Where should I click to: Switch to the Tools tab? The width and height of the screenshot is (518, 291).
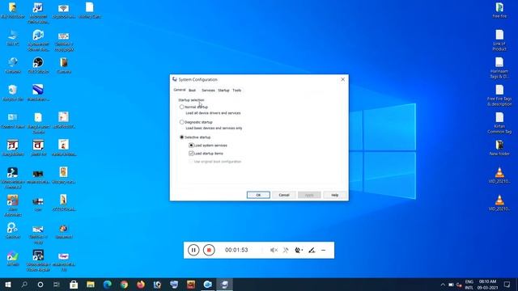pyautogui.click(x=237, y=91)
